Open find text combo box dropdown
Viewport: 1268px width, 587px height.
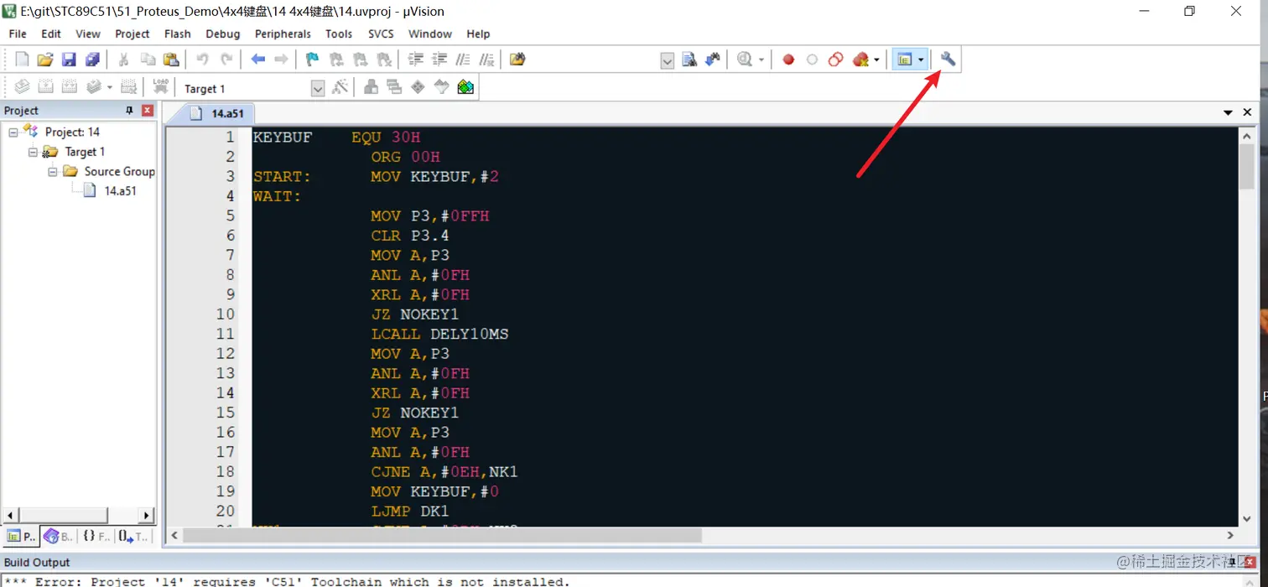tap(668, 60)
